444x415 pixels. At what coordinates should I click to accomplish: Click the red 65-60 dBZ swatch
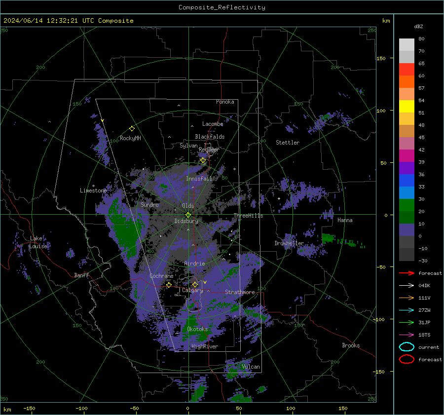coord(407,70)
